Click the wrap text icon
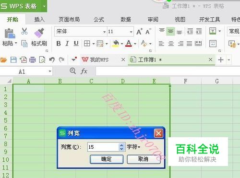 point(213,44)
